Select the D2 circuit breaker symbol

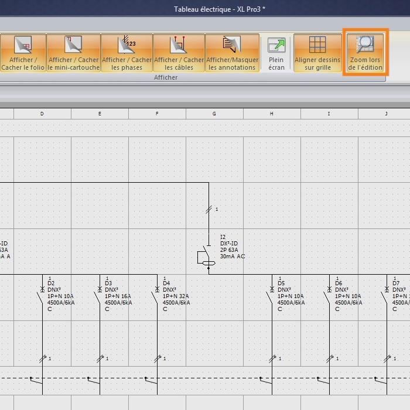click(x=41, y=295)
